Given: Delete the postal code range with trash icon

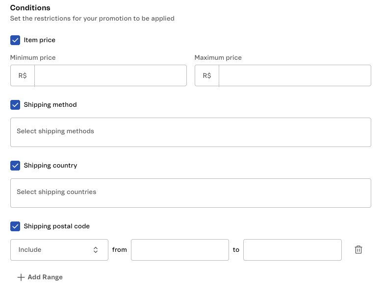Looking at the screenshot, I should click(358, 250).
